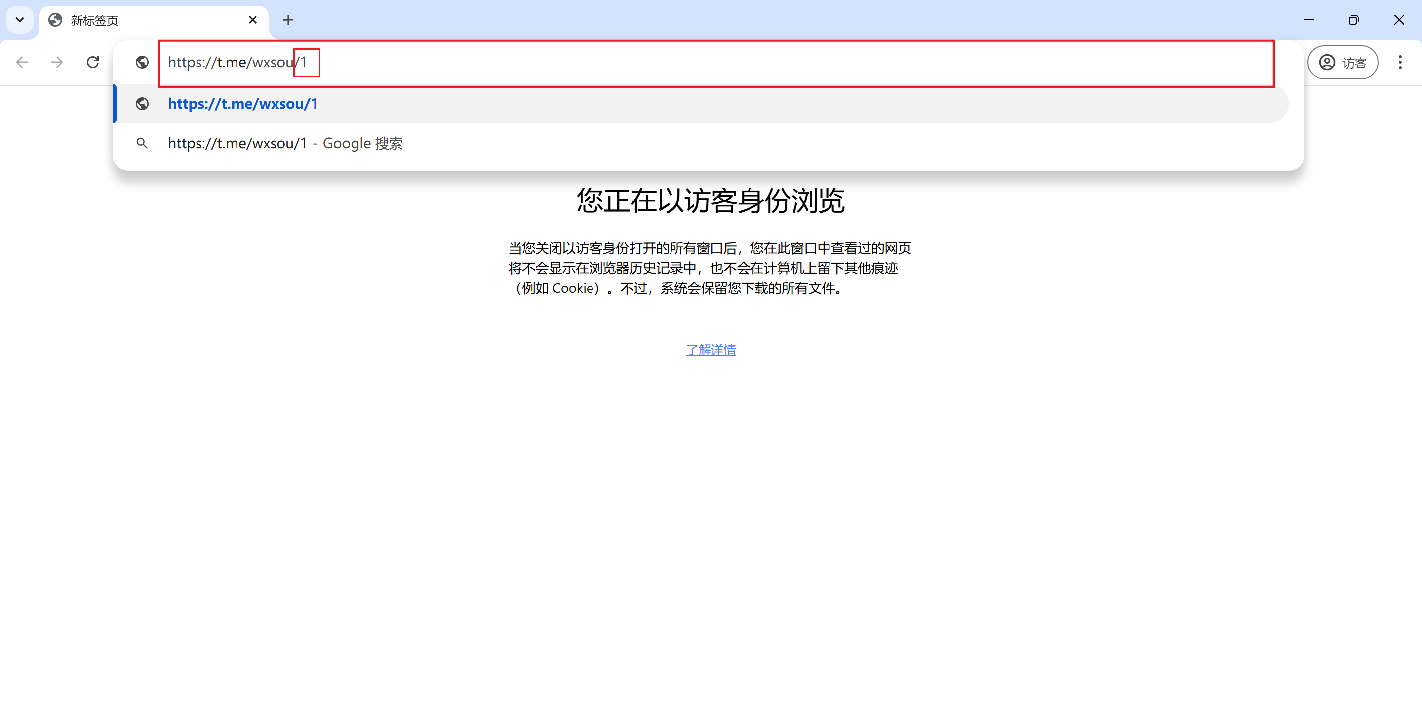The width and height of the screenshot is (1422, 724).
Task: Click the browser forward arrow
Action: coord(57,62)
